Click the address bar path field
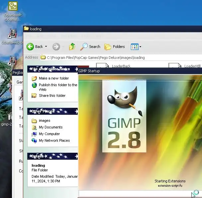 tap(121, 58)
